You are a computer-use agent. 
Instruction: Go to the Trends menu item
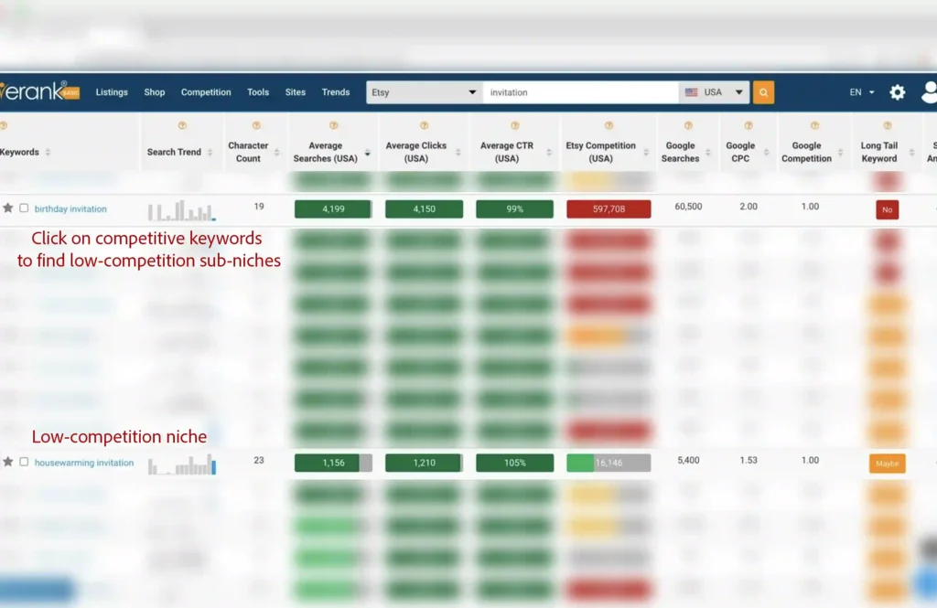point(336,92)
